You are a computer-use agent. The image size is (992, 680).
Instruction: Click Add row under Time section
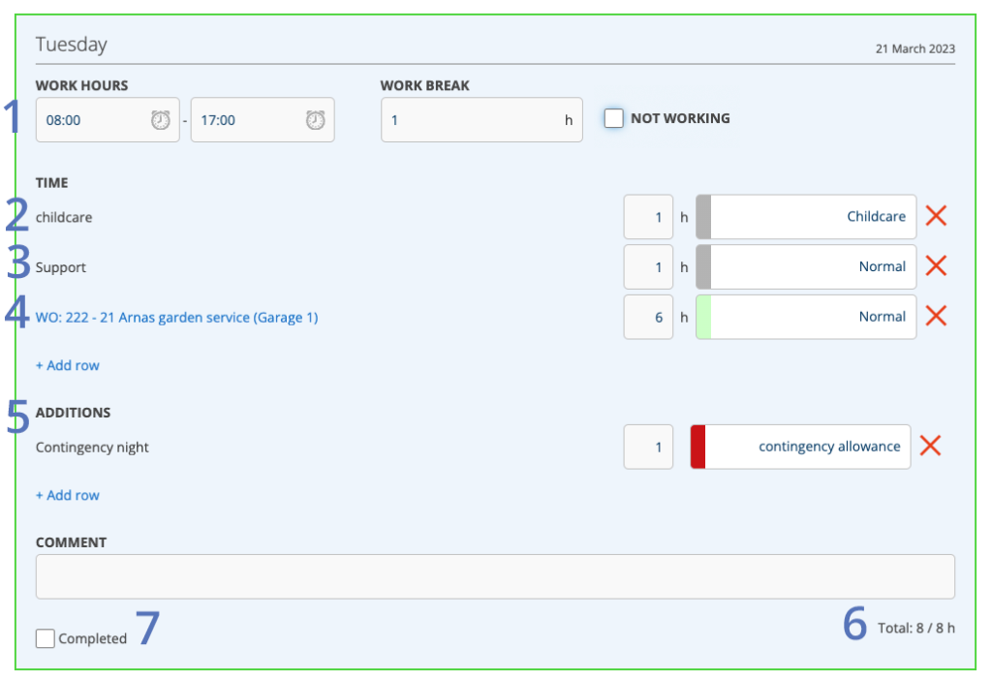coord(68,365)
